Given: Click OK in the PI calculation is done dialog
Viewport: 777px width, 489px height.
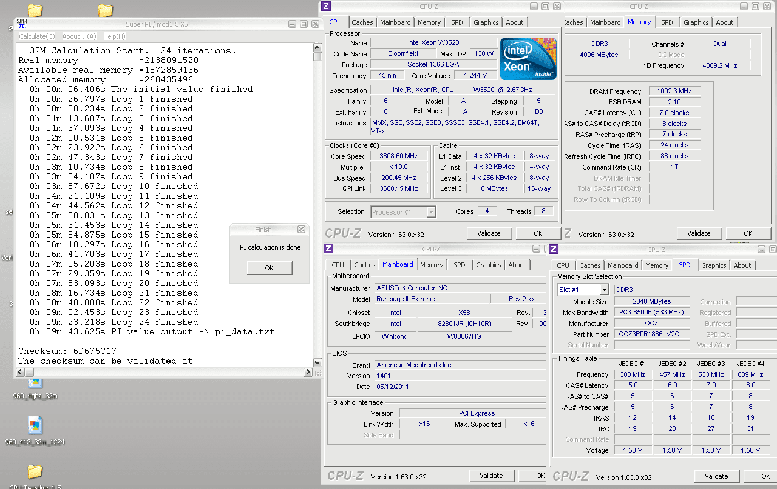Looking at the screenshot, I should [269, 268].
